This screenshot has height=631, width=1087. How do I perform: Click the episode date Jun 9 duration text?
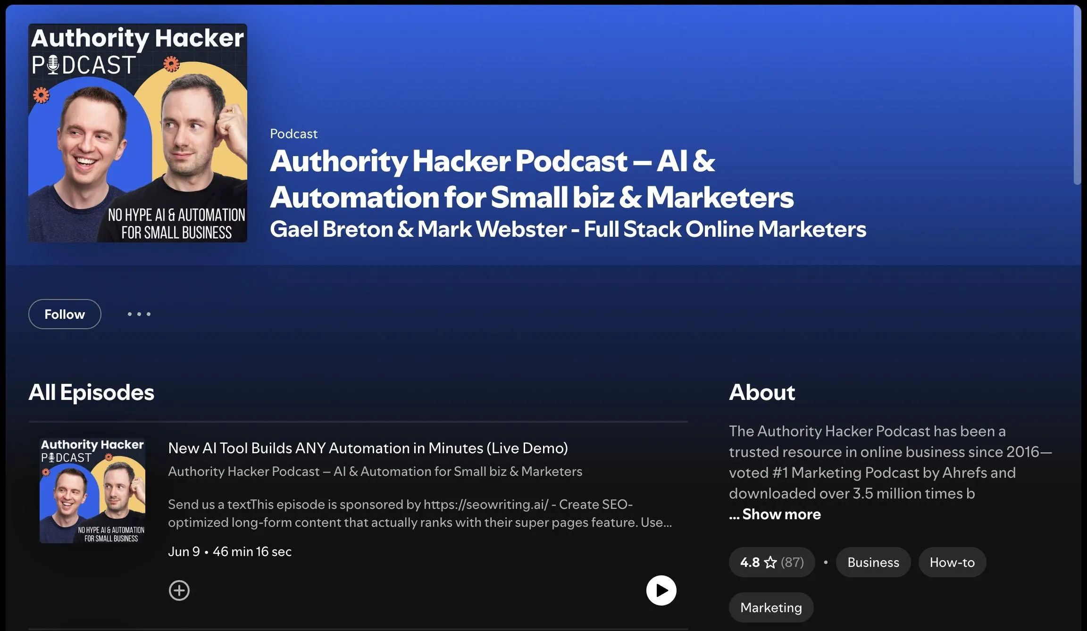click(x=230, y=552)
